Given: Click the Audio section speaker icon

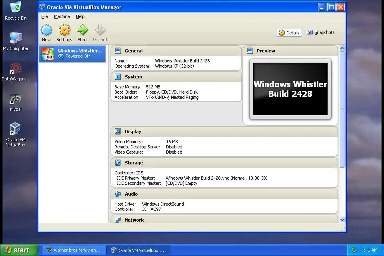Looking at the screenshot, I should click(x=118, y=194).
